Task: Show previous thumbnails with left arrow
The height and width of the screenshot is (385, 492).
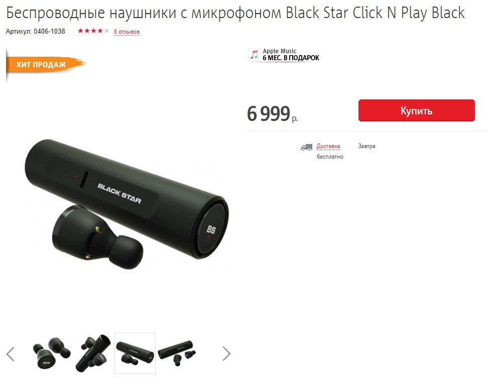Action: click(x=11, y=354)
